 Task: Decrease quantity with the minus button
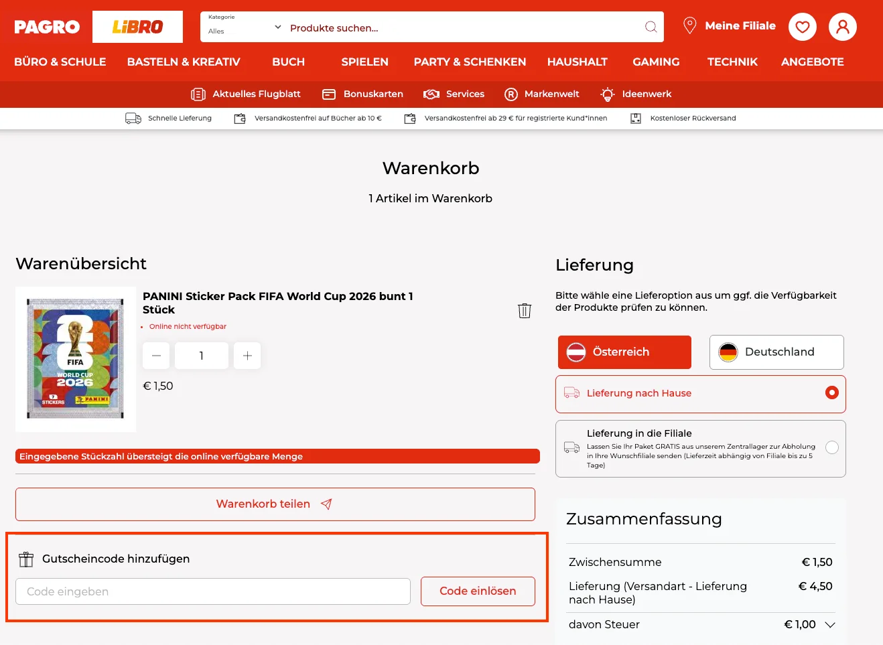coord(156,356)
